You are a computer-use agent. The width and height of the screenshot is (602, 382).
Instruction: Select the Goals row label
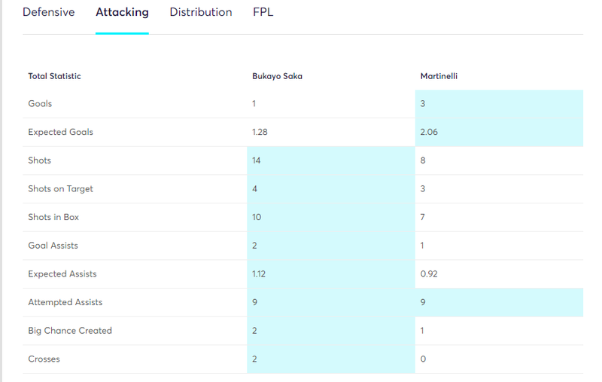[x=40, y=104]
